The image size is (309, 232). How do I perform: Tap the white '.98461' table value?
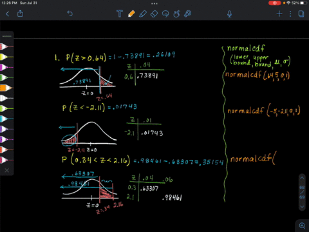(172, 198)
